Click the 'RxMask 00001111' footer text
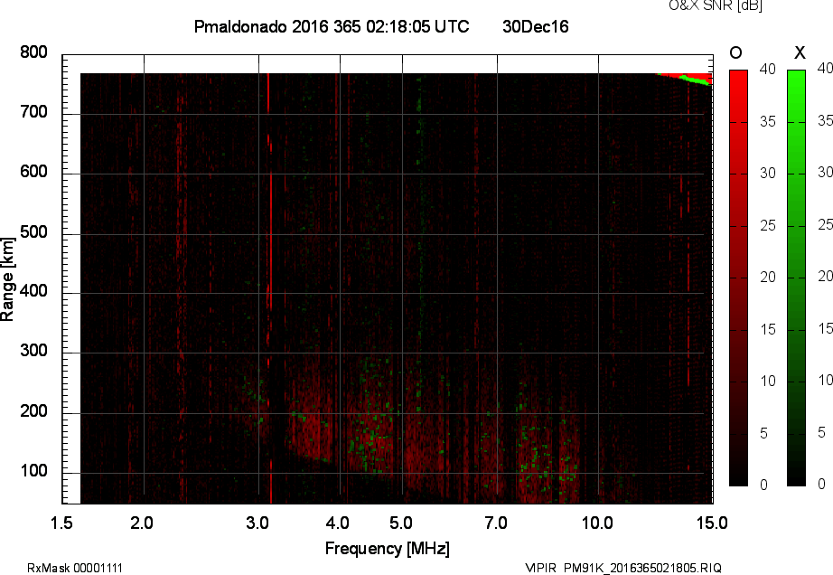 click(x=75, y=568)
